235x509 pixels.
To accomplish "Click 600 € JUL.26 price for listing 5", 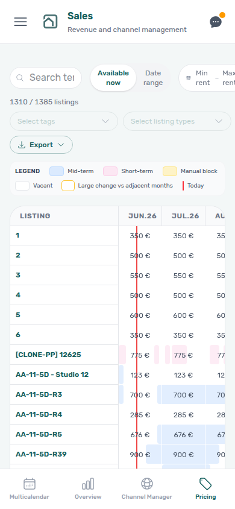I will coord(183,315).
